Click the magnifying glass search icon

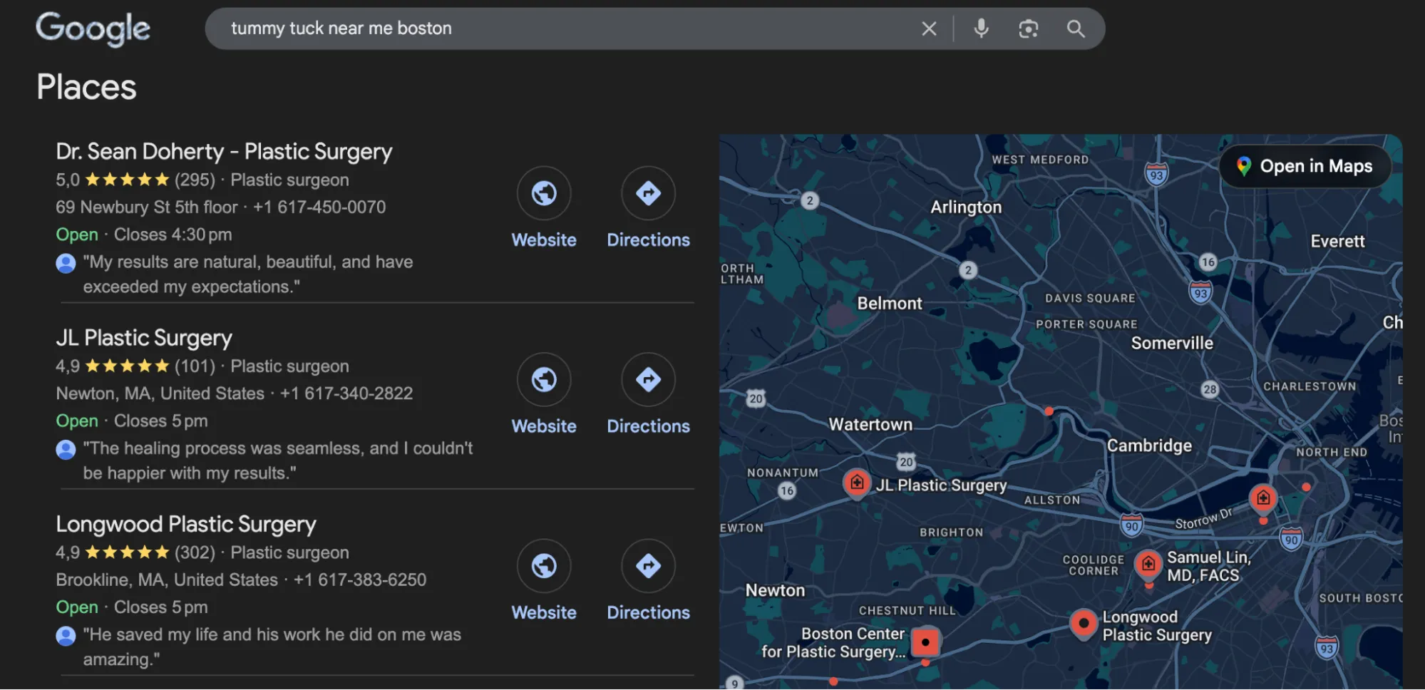click(1075, 29)
